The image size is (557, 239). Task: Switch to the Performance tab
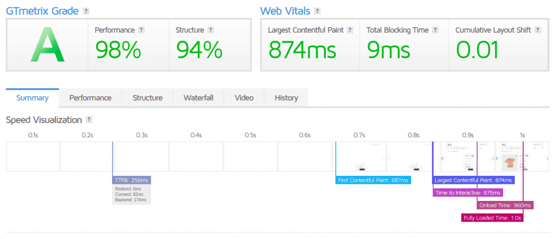coord(90,98)
